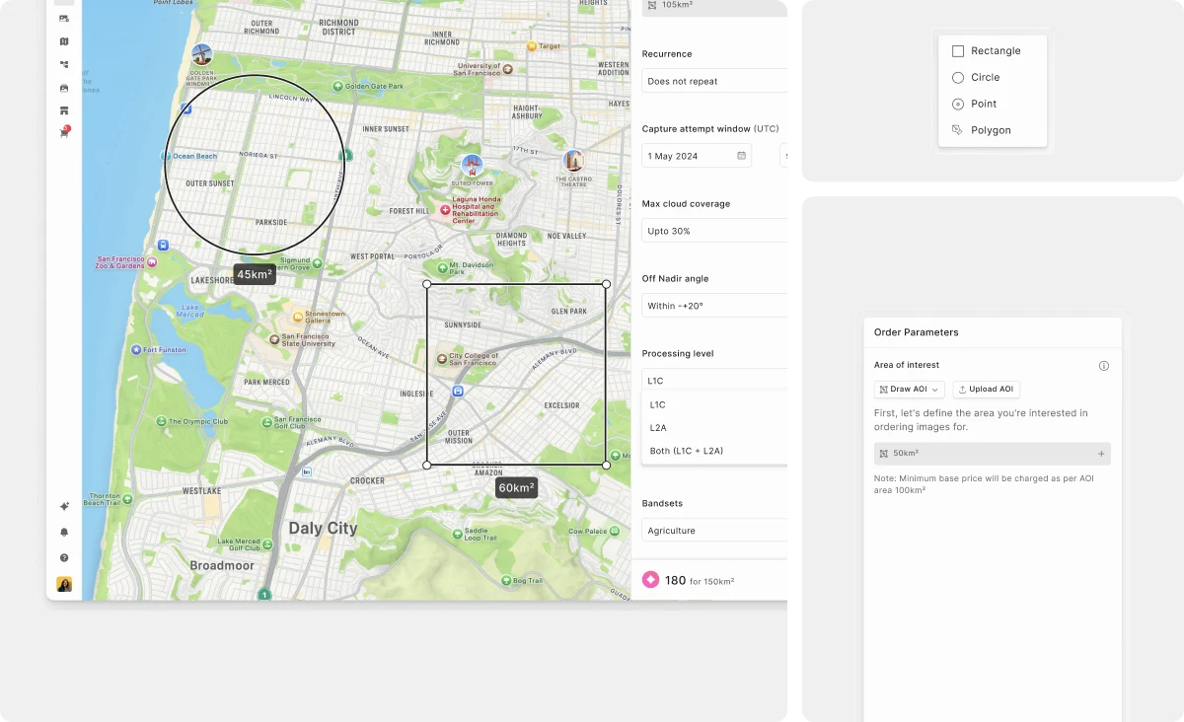Screen dimensions: 1184x722
Task: Click the San Francisco Zoo marker
Action: pyautogui.click(x=153, y=263)
